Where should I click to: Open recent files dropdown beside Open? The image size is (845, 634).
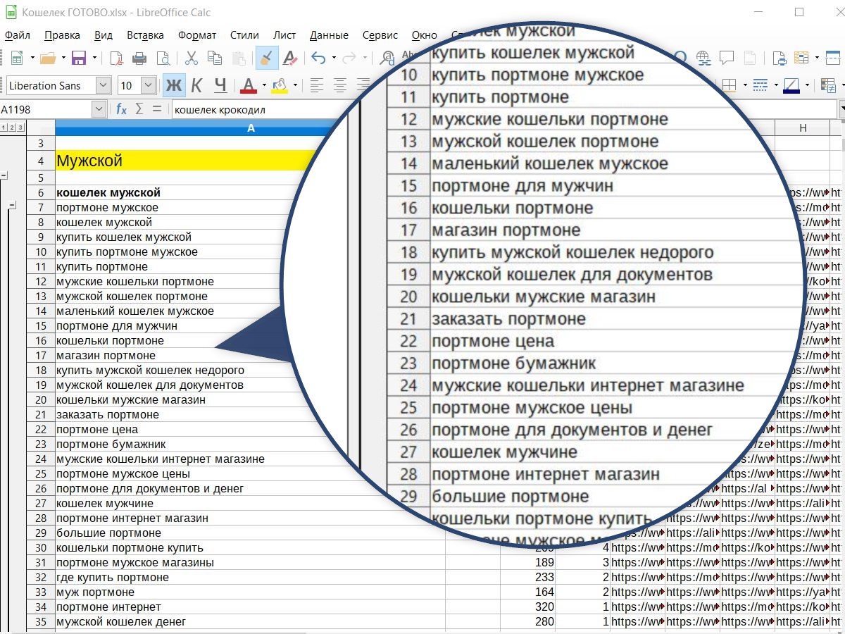tap(63, 58)
